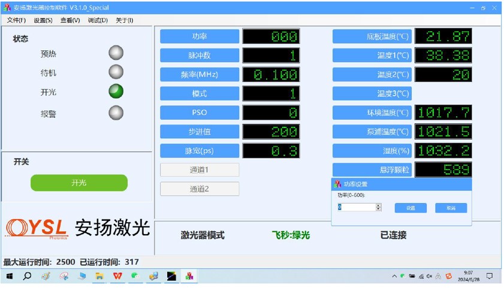Viewport: 504px width, 288px height.
Task: Open the notification center icon
Action: (x=490, y=276)
